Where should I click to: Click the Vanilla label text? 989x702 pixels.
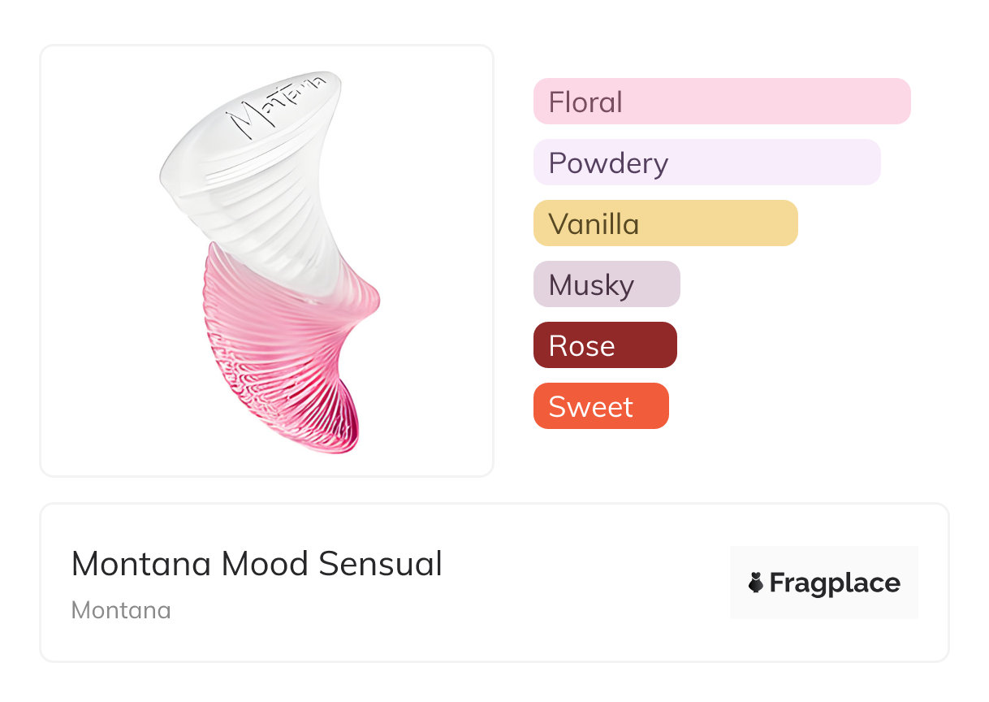pyautogui.click(x=594, y=224)
